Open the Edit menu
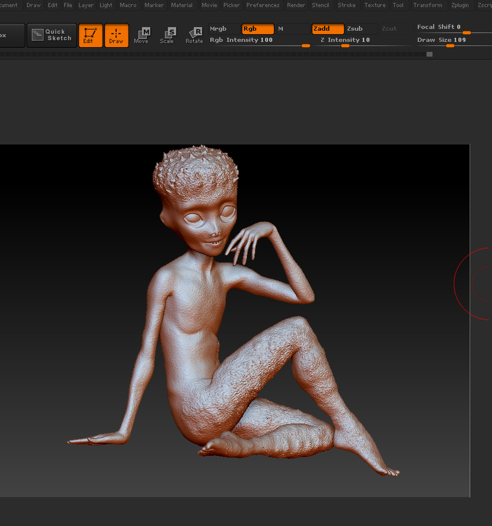The image size is (492, 526). tap(52, 5)
